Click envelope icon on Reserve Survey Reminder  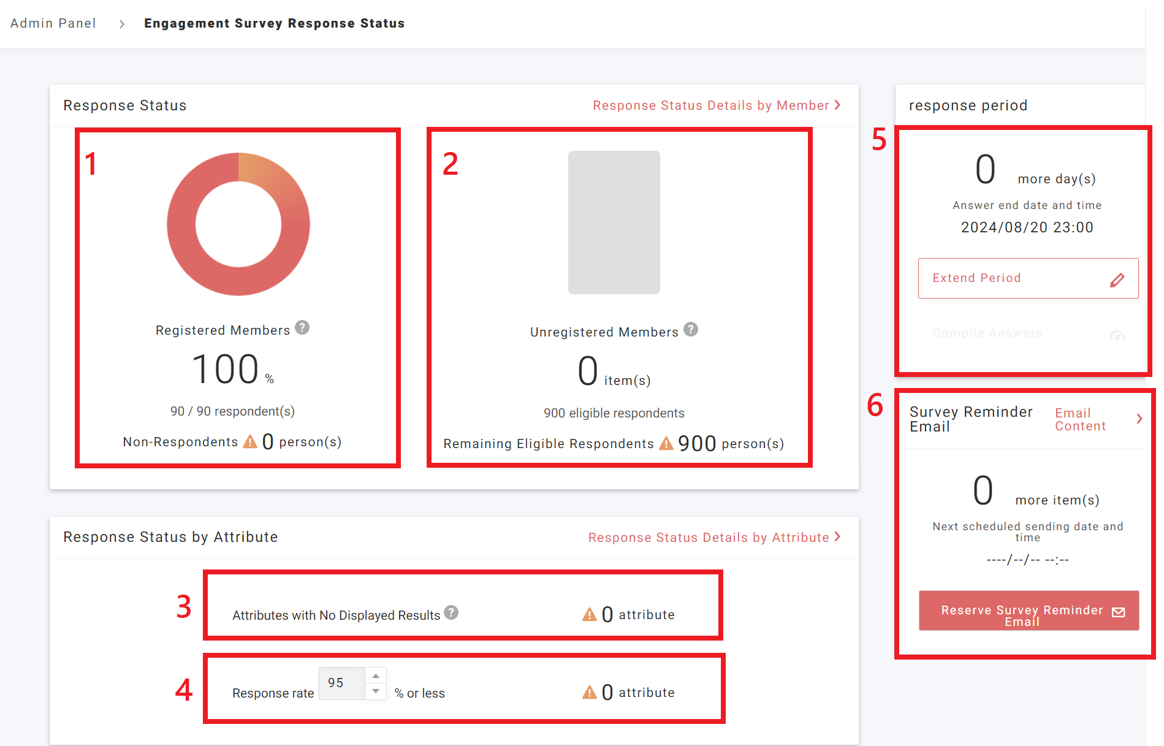pyautogui.click(x=1118, y=612)
